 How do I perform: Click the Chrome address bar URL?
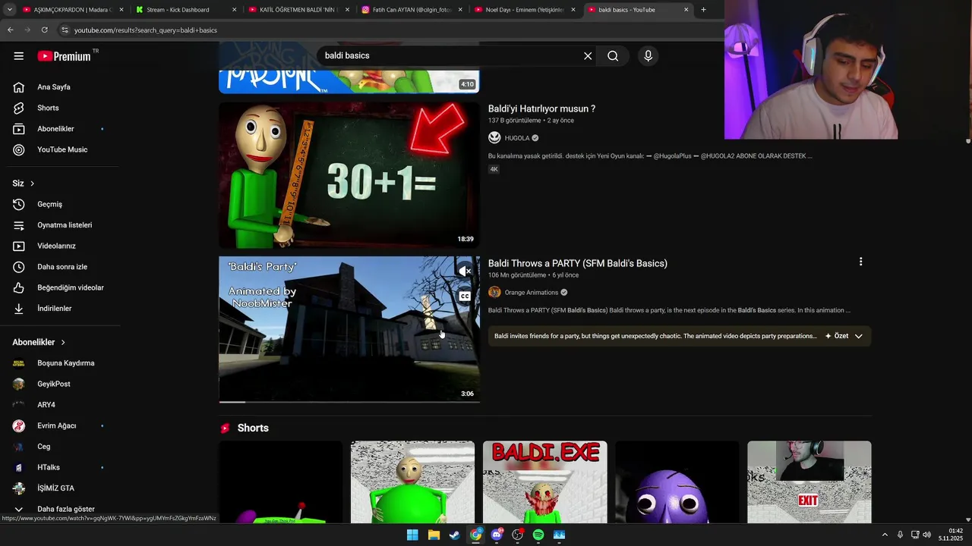[x=146, y=30]
